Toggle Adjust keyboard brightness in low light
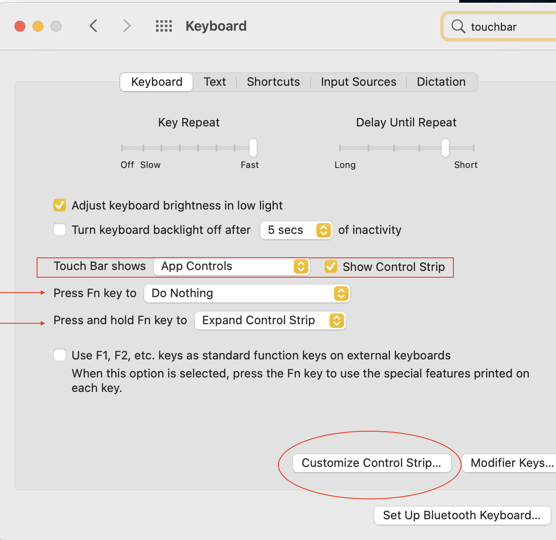556x540 pixels. (x=60, y=205)
